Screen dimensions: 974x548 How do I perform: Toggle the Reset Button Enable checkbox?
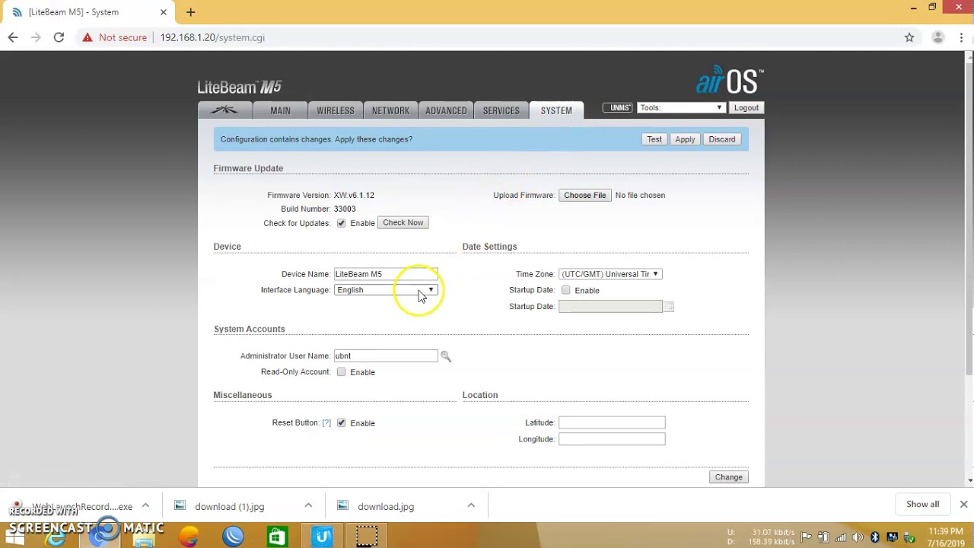tap(341, 422)
